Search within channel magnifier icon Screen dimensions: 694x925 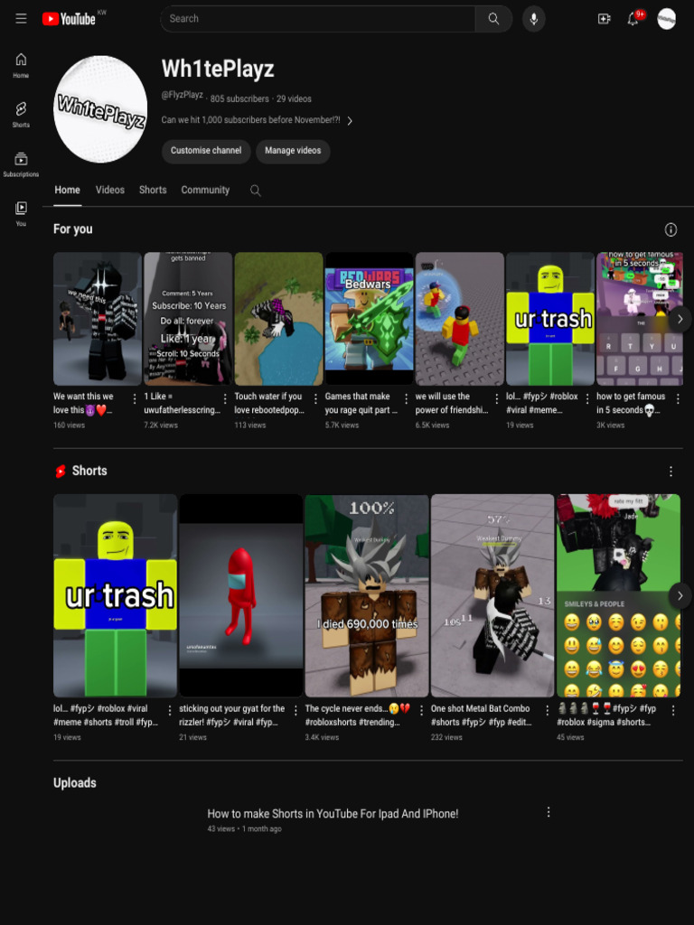255,191
